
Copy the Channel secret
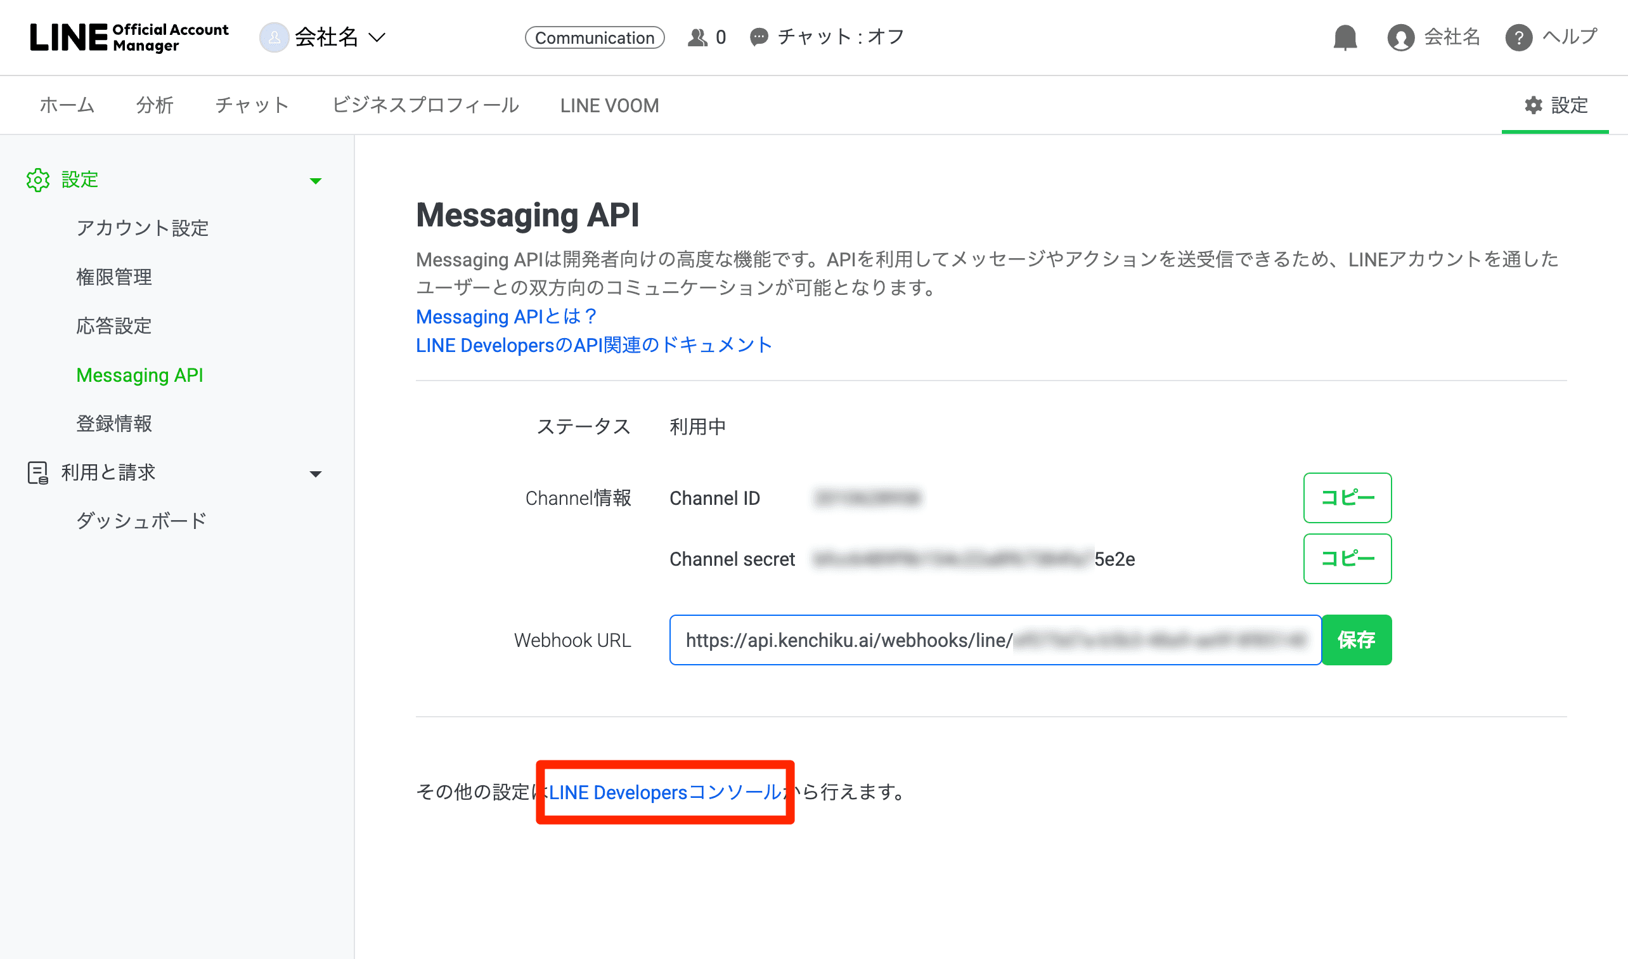point(1347,558)
